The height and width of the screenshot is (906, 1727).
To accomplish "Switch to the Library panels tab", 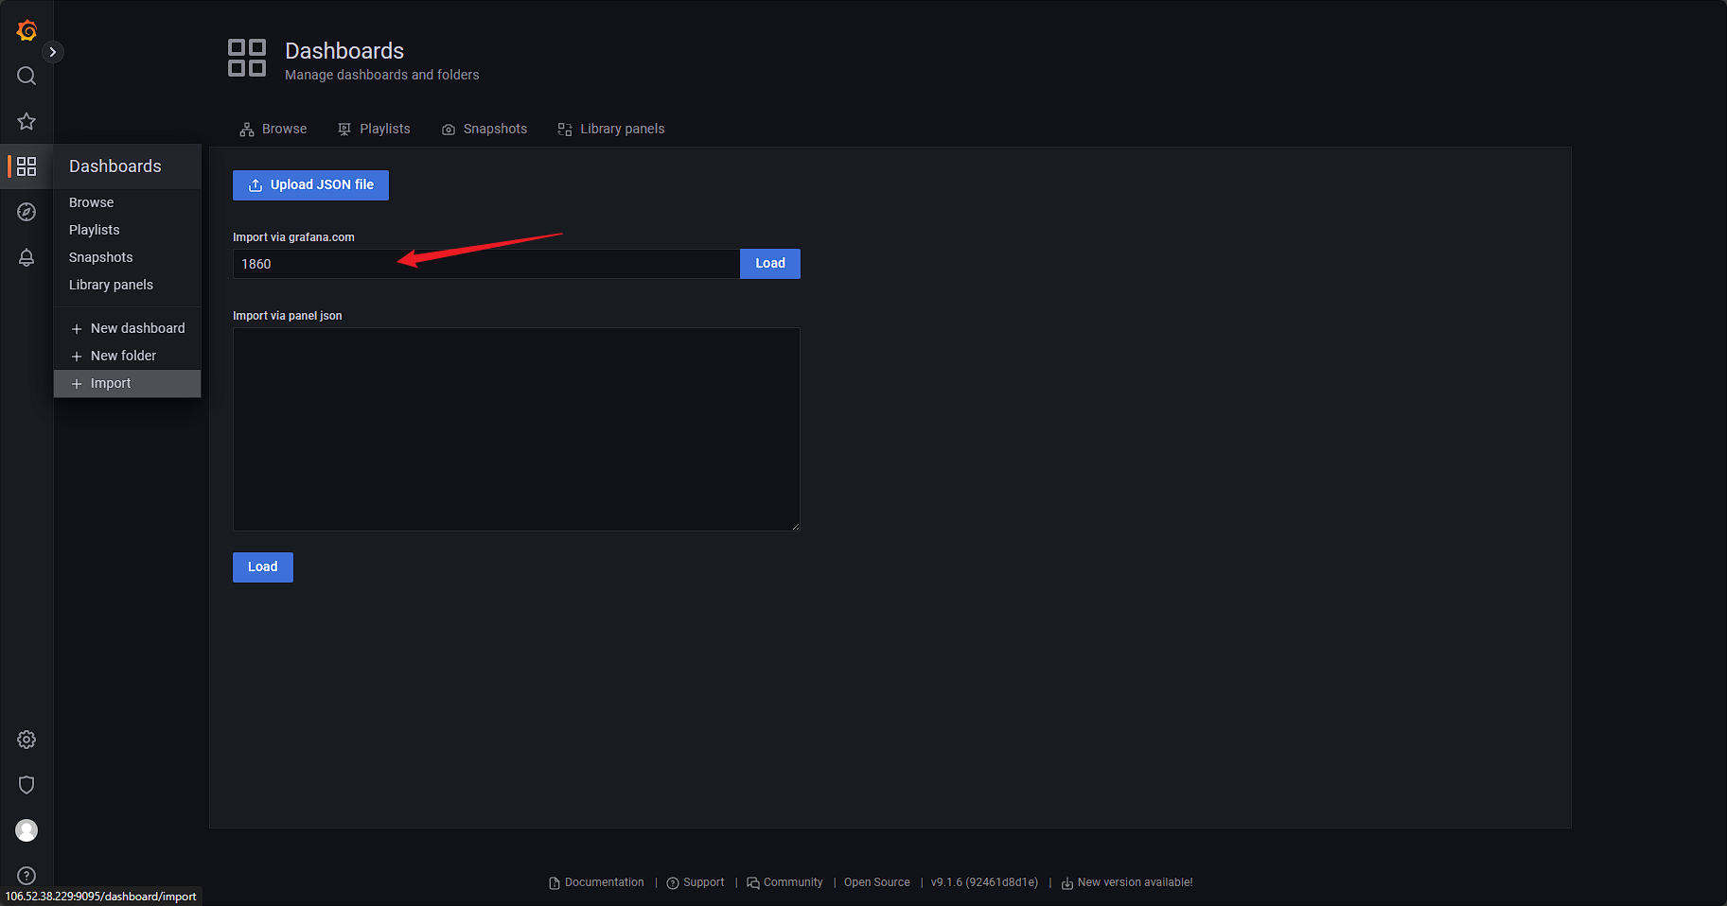I will (611, 129).
